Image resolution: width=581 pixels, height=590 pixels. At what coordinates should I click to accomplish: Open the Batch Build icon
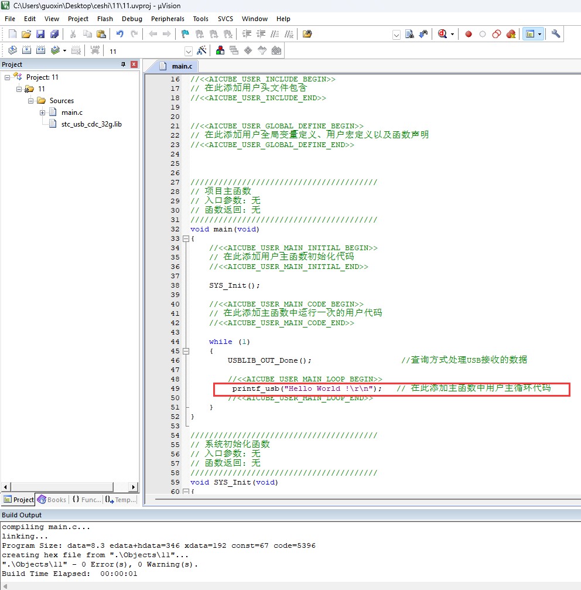[55, 50]
